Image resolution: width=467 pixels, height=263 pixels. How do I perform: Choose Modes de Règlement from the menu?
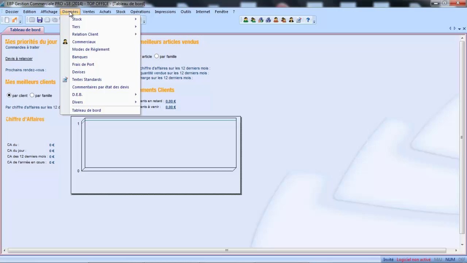(100, 49)
